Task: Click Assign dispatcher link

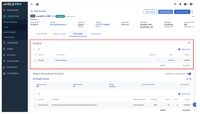Action: coord(34,25)
